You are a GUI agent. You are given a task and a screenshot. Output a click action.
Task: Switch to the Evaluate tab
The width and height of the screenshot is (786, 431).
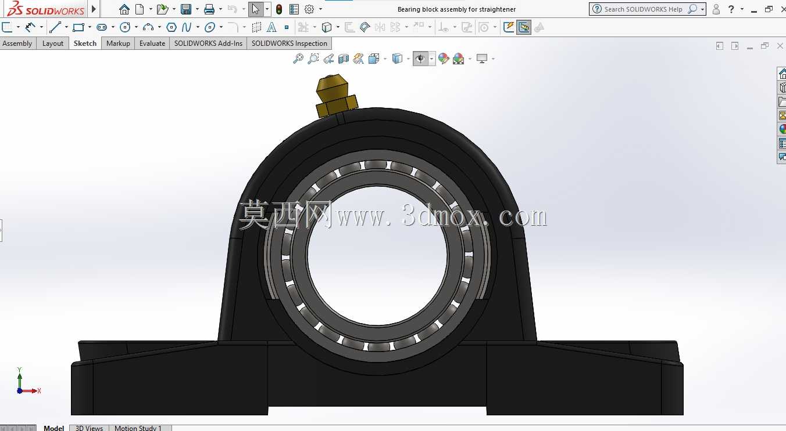pos(152,44)
